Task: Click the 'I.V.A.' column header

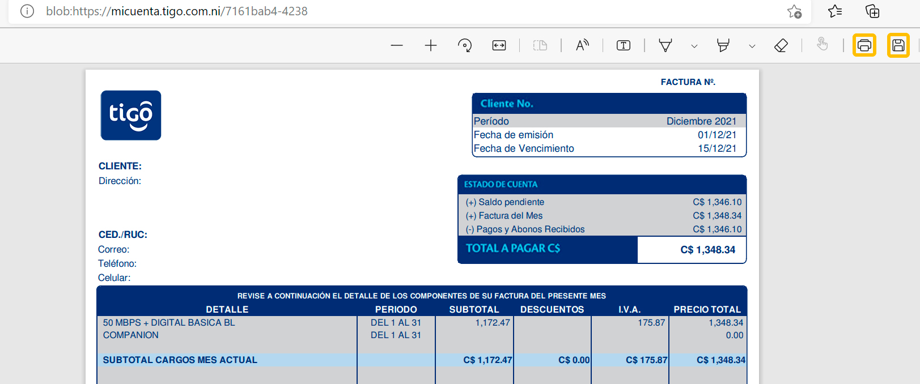Action: pyautogui.click(x=630, y=310)
